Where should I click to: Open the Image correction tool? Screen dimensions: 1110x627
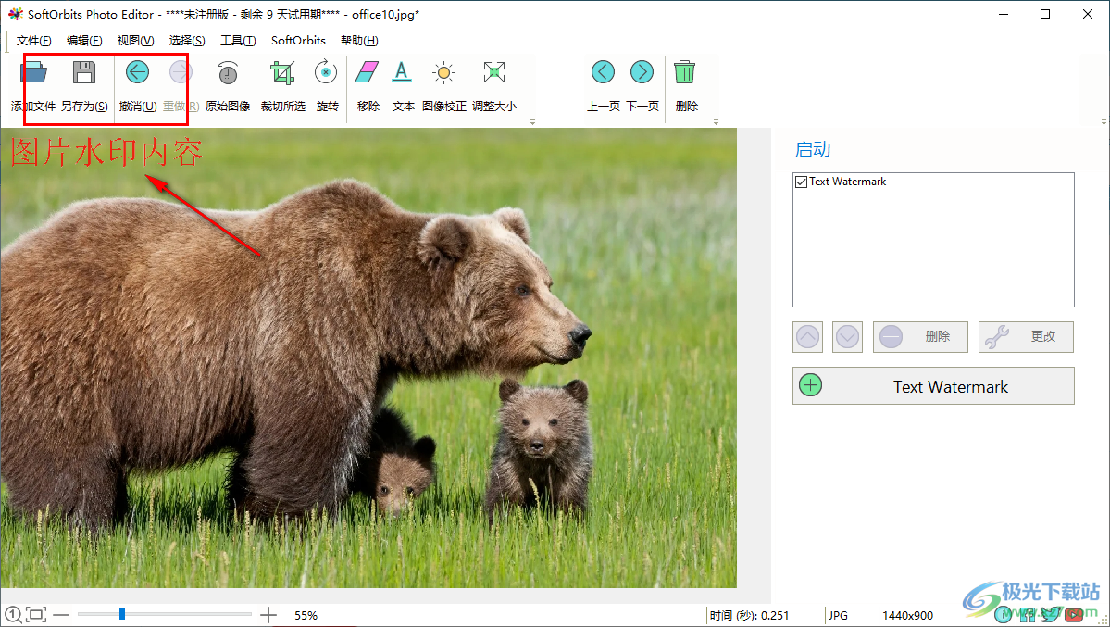coord(443,71)
